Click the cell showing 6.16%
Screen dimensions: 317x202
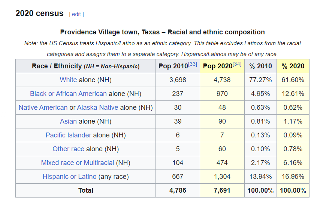coord(293,162)
